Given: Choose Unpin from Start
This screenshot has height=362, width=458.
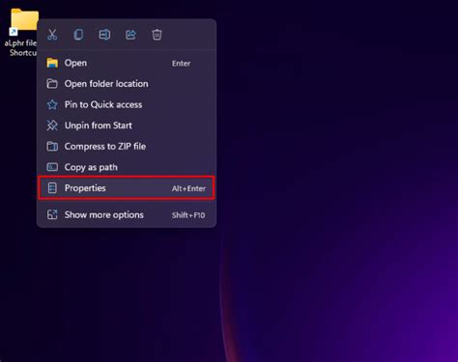Looking at the screenshot, I should click(x=127, y=125).
